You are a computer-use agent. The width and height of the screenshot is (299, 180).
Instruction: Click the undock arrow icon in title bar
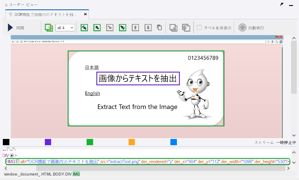click(x=282, y=5)
